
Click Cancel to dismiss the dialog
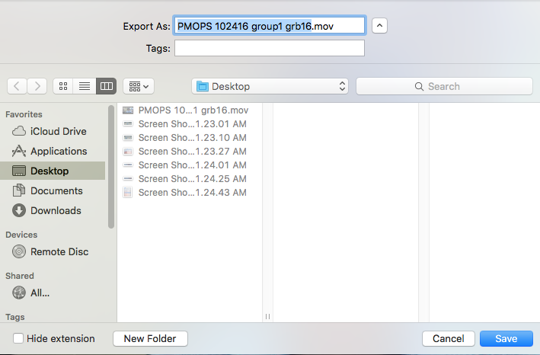point(449,339)
